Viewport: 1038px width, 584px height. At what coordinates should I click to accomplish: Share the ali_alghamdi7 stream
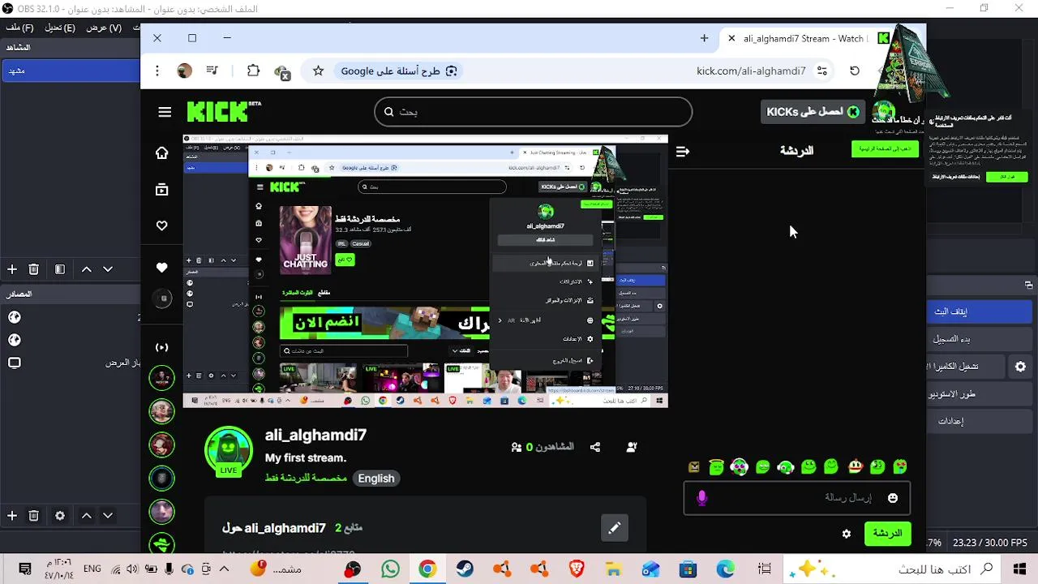[595, 447]
